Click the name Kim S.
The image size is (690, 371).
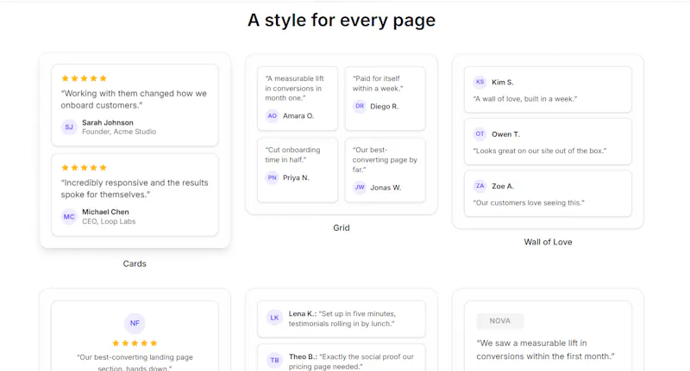[503, 82]
